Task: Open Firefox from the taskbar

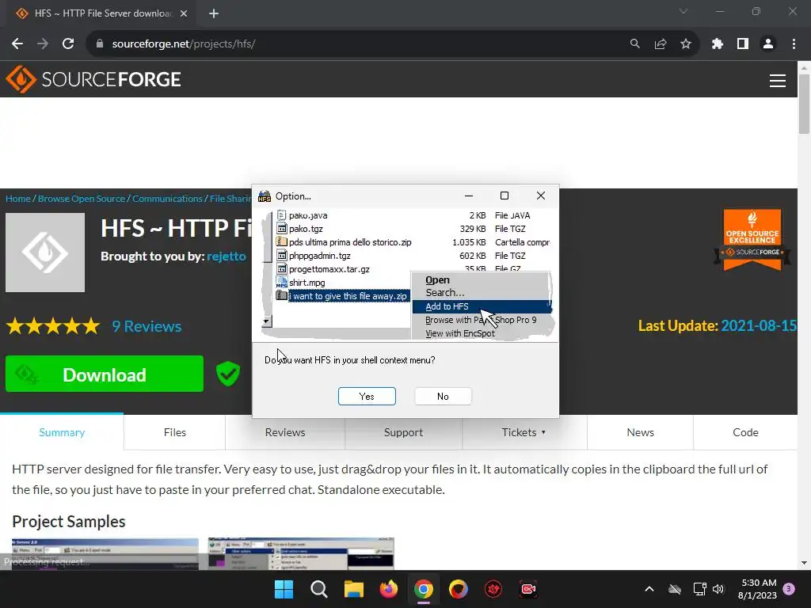Action: click(x=388, y=589)
